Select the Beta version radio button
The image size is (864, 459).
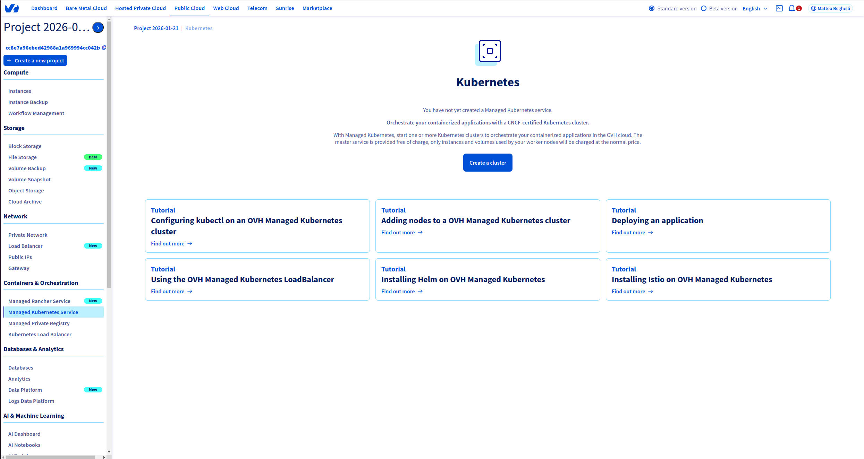(703, 8)
